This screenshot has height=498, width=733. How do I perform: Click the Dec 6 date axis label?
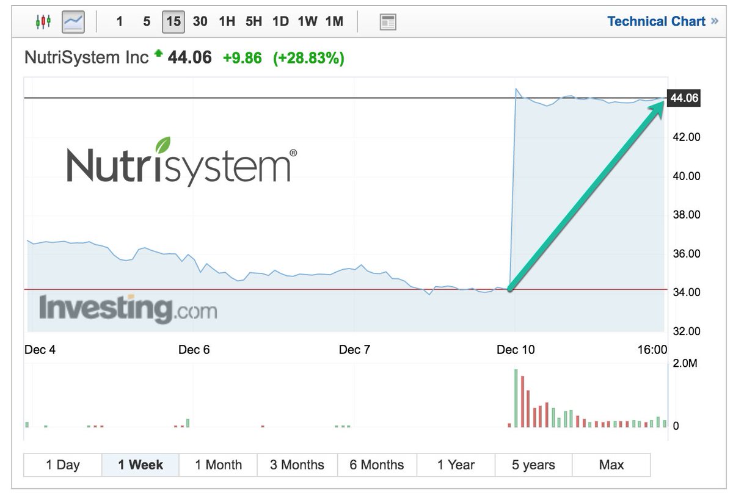click(x=194, y=350)
